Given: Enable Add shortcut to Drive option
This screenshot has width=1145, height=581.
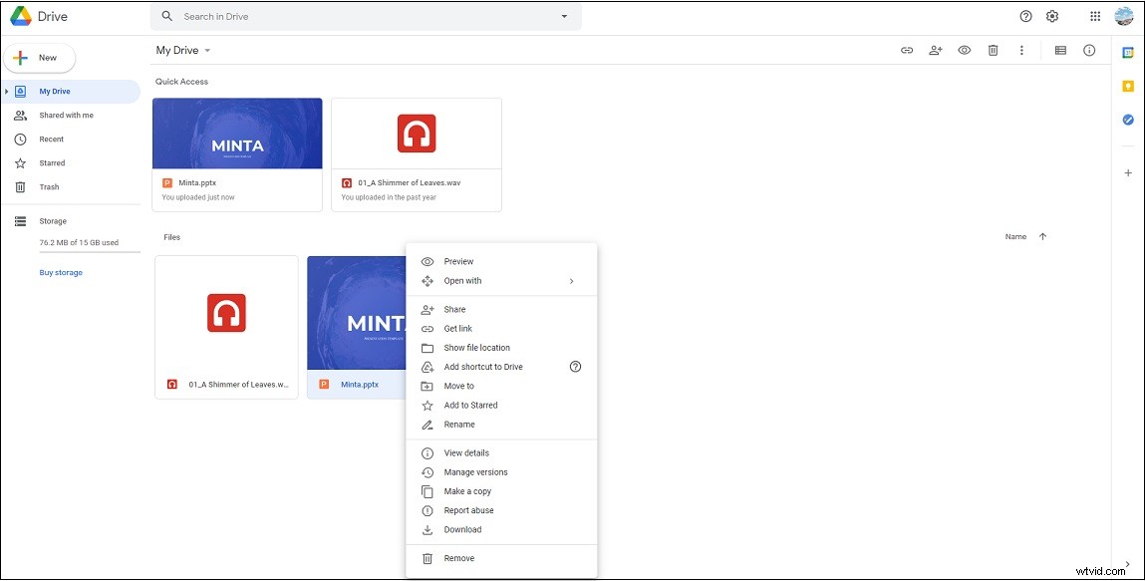Looking at the screenshot, I should (482, 367).
